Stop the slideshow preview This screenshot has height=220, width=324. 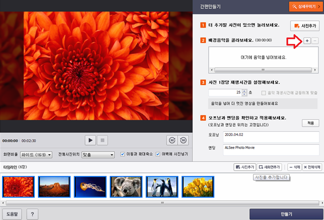pyautogui.click(x=102, y=140)
